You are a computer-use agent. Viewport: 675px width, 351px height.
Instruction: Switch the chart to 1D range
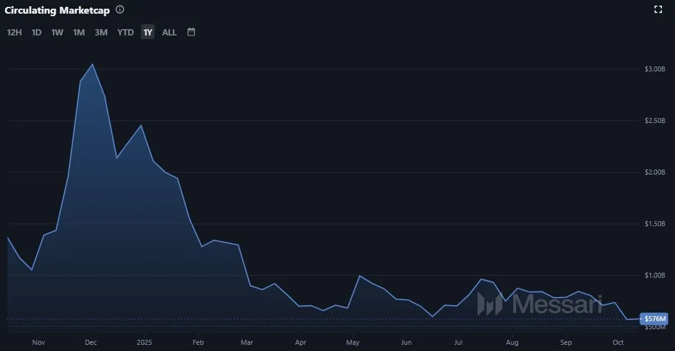pyautogui.click(x=37, y=32)
